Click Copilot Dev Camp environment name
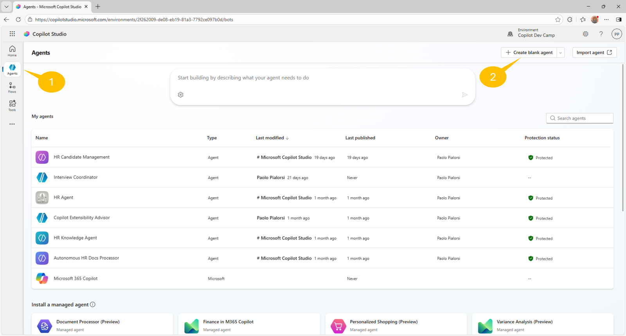This screenshot has height=336, width=626. click(536, 36)
